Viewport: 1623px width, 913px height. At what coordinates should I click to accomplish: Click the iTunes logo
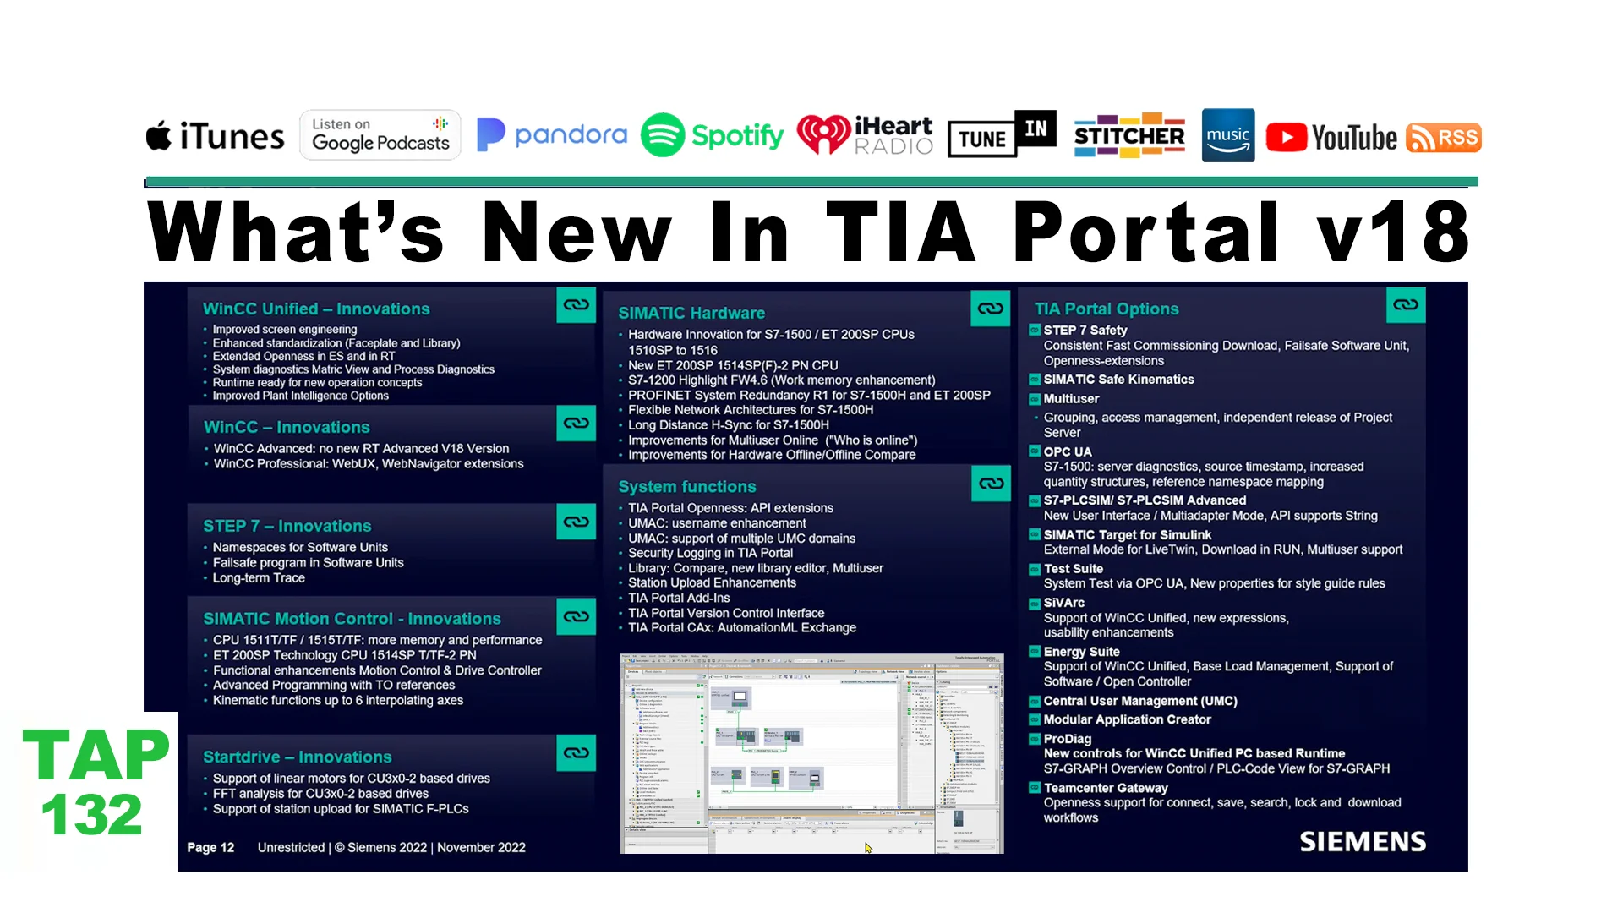coord(216,136)
